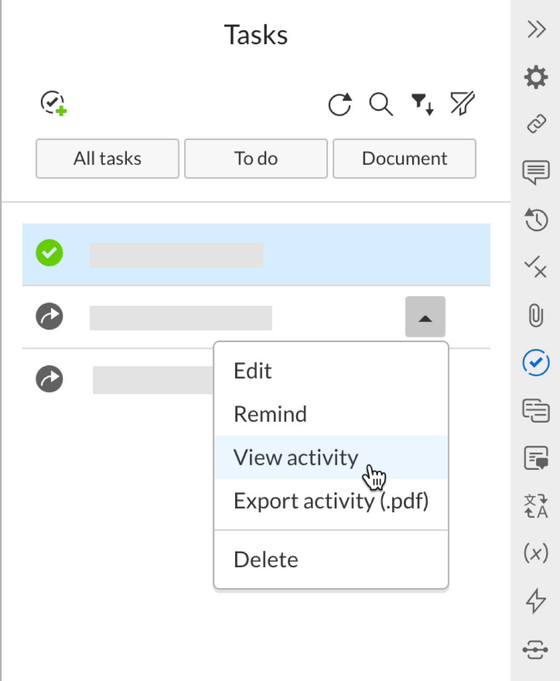Collapse the open task options menu
Viewport: 560px width, 681px height.
[x=425, y=317]
